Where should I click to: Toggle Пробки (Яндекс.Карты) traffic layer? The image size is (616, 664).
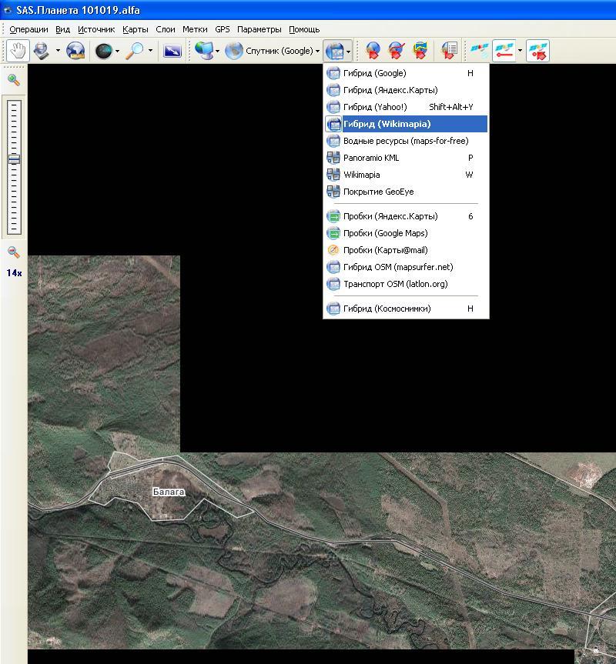[390, 216]
